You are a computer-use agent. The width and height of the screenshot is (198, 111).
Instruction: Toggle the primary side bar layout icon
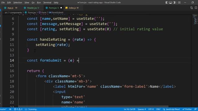tap(167, 2)
